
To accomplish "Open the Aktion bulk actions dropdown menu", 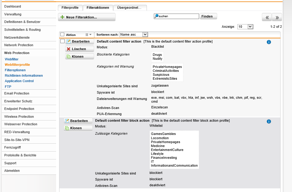I will (x=88, y=35).
